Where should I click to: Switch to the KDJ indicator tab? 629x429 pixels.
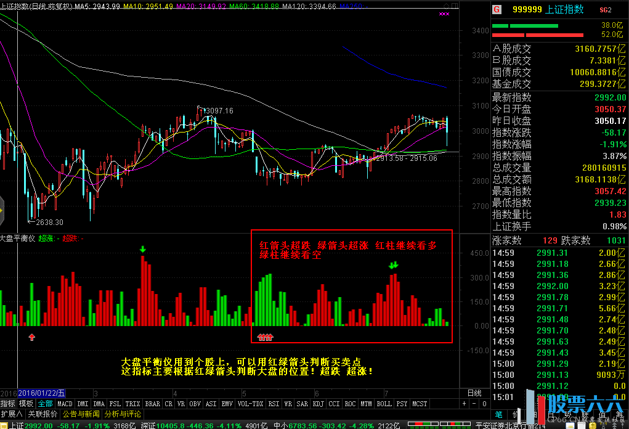318,404
